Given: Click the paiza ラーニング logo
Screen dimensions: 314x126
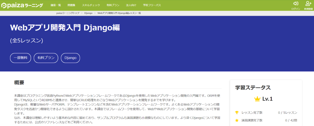Looking at the screenshot, I should coord(22,5).
